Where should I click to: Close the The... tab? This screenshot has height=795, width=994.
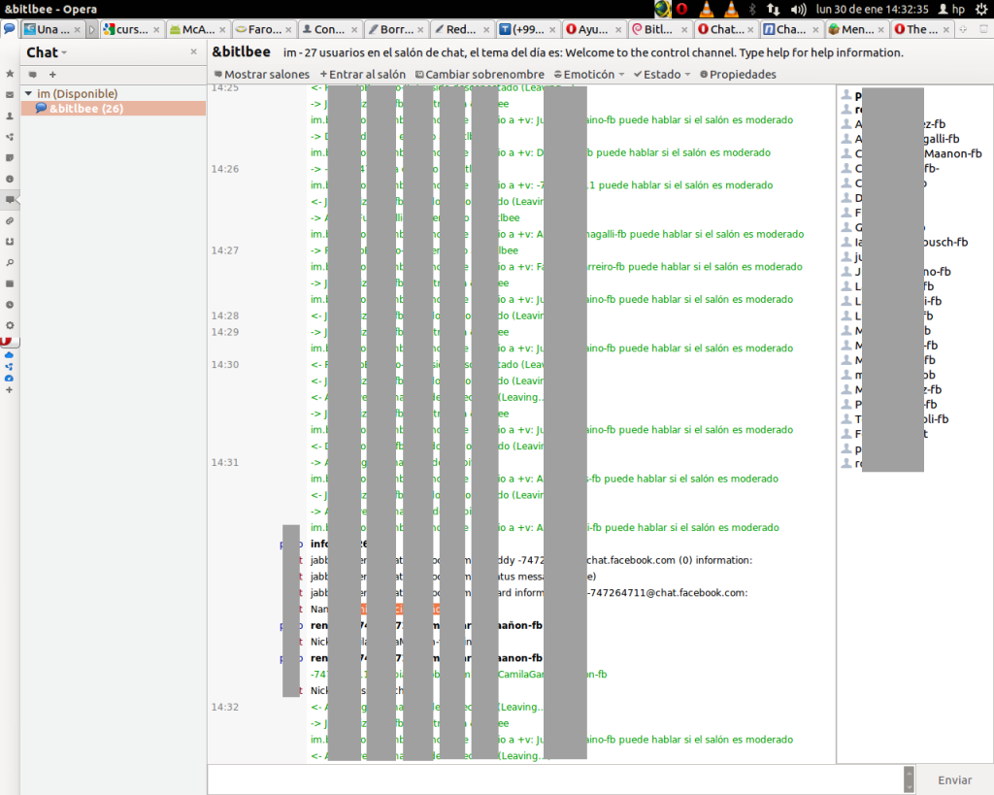tap(946, 30)
